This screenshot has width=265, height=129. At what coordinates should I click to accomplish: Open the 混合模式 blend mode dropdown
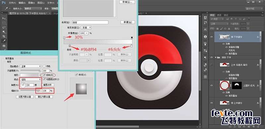30,66
